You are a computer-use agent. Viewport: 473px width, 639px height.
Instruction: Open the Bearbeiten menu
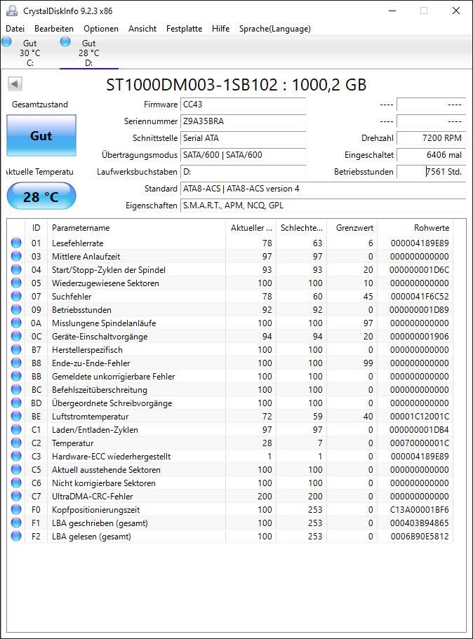(54, 29)
